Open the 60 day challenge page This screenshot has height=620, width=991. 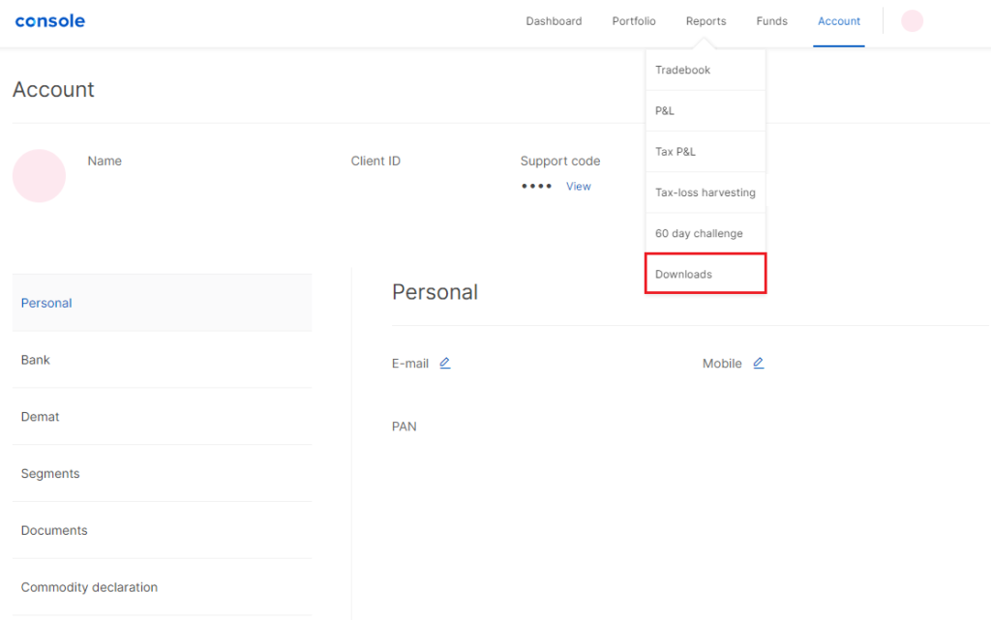699,232
